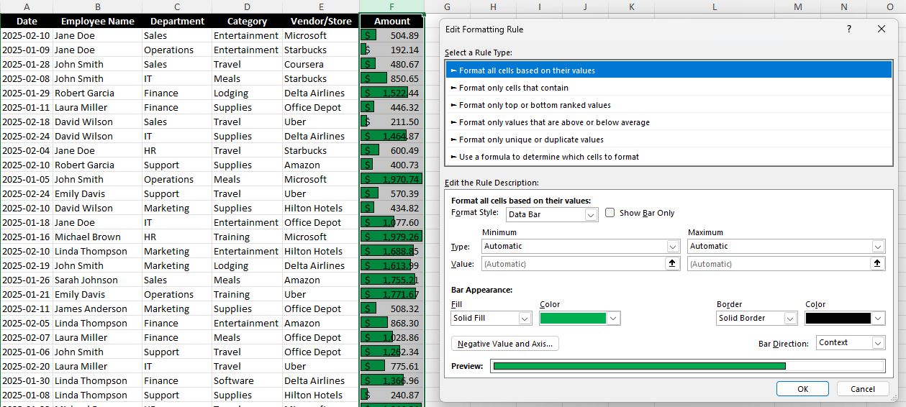Screen dimensions: 906x407
Task: Open Negative Value and Axis settings
Action: point(505,344)
